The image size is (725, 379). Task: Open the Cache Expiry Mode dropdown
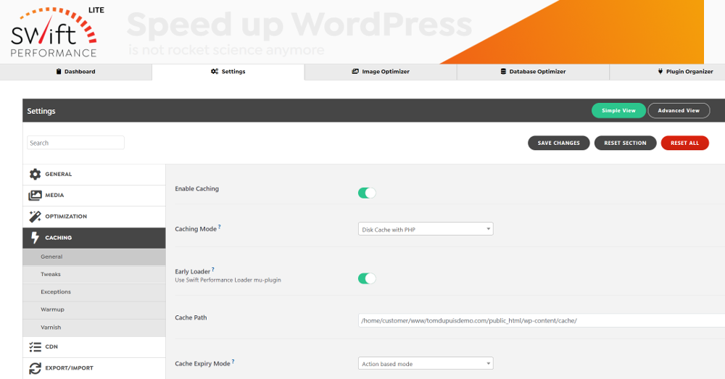426,363
